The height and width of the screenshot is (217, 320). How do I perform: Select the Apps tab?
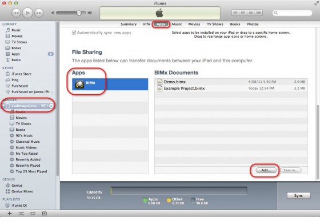pos(161,24)
